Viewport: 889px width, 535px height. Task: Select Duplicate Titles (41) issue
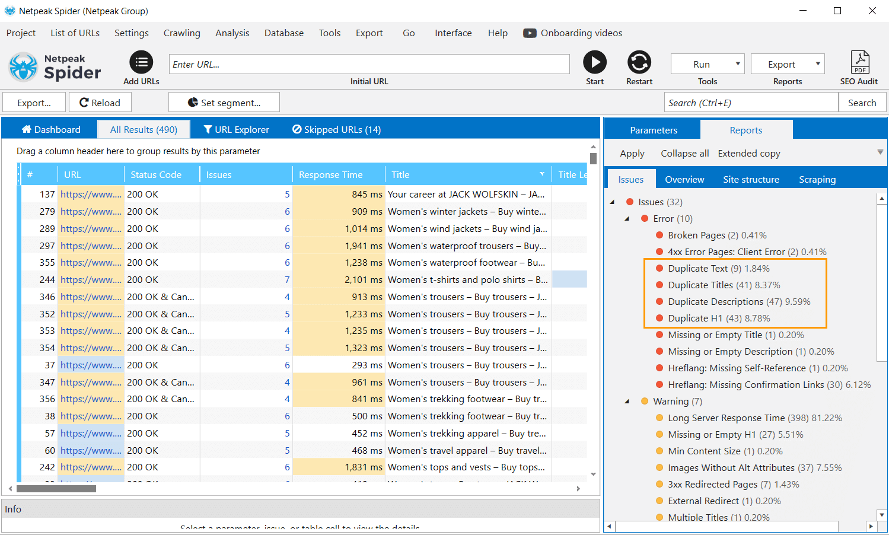click(724, 285)
